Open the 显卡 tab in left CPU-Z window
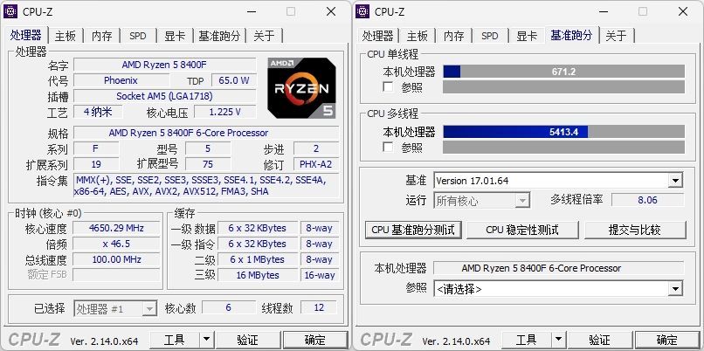 [x=175, y=36]
